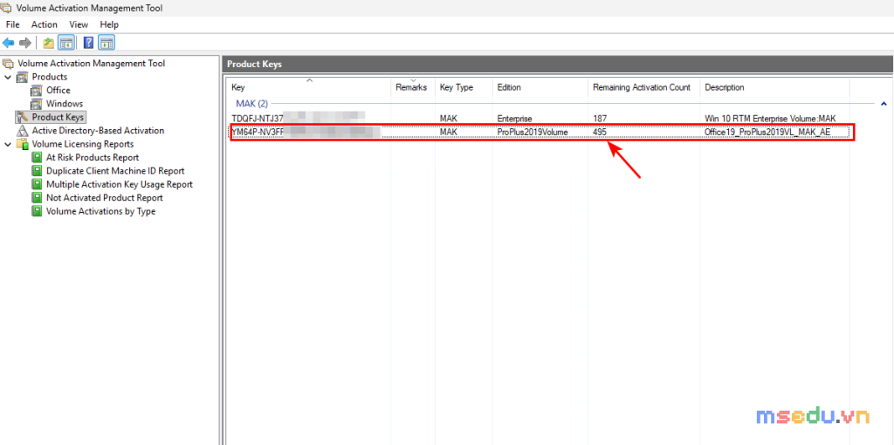Click the MAK (2) group header label
The height and width of the screenshot is (445, 894).
(x=252, y=104)
